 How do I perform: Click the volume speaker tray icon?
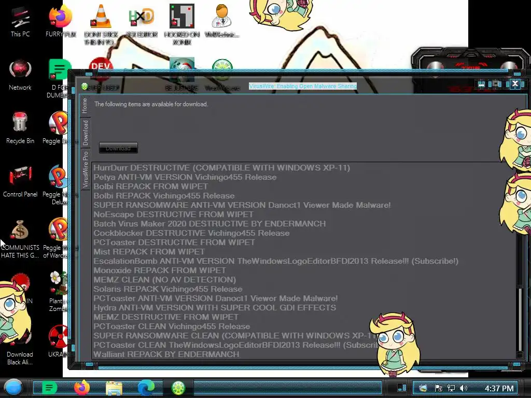[464, 388]
